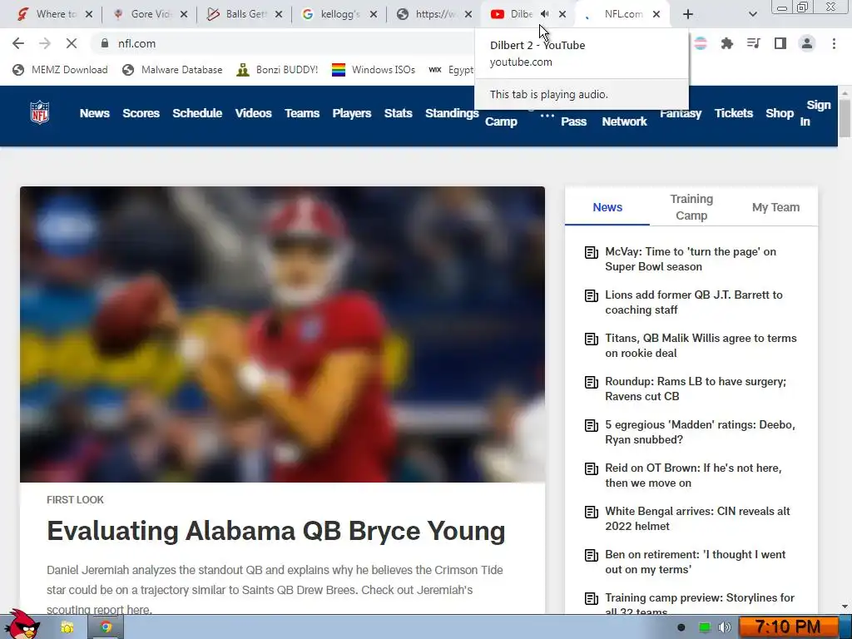Click the page vertical scrollbar thumb
Viewport: 852px width, 639px height.
(845, 116)
